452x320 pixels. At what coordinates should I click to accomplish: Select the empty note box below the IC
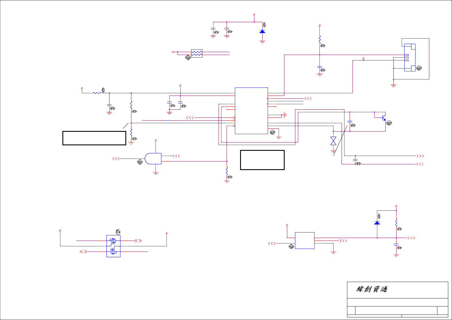(x=262, y=160)
